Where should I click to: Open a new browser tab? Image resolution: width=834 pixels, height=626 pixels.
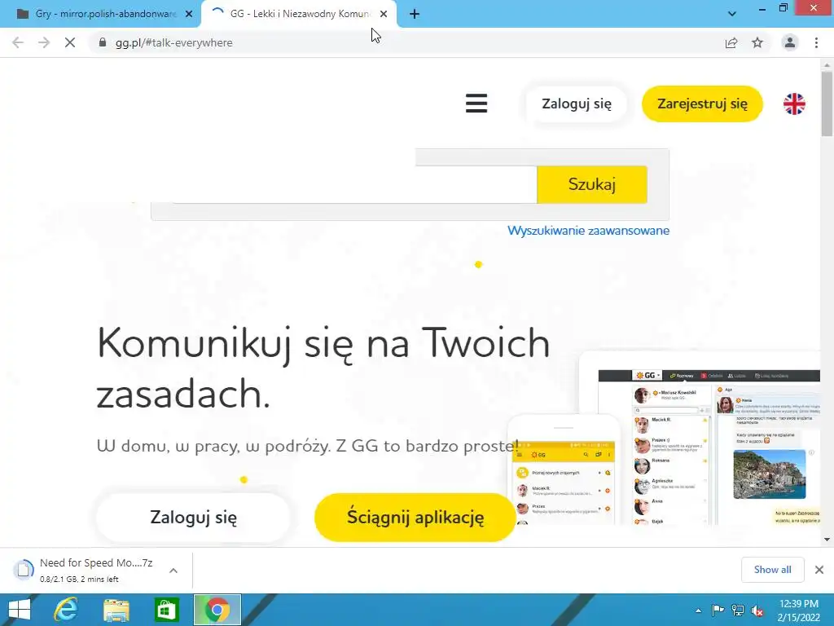415,14
